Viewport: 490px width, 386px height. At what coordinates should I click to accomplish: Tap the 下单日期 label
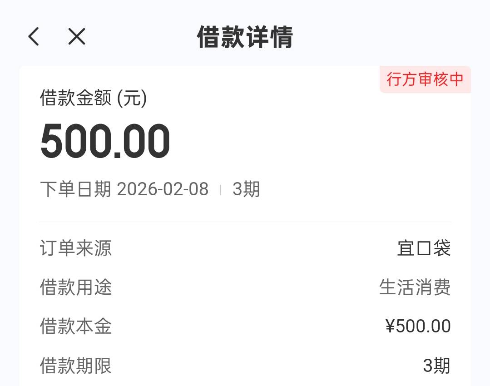tap(75, 189)
